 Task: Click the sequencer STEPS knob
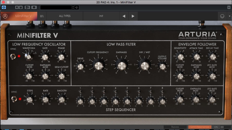pos(30,100)
